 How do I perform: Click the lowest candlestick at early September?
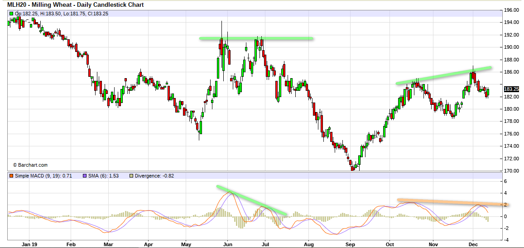[353, 168]
